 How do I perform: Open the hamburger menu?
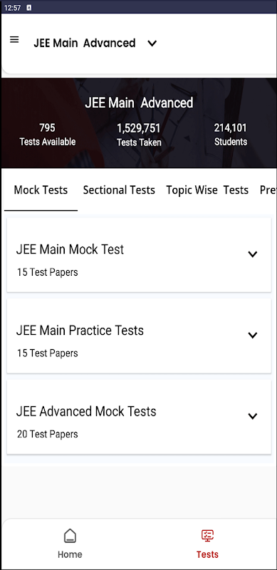point(14,40)
